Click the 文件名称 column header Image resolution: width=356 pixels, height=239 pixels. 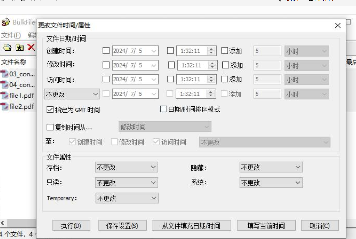(x=14, y=62)
